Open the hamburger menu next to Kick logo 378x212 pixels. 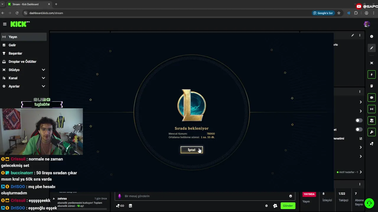[x=5, y=24]
